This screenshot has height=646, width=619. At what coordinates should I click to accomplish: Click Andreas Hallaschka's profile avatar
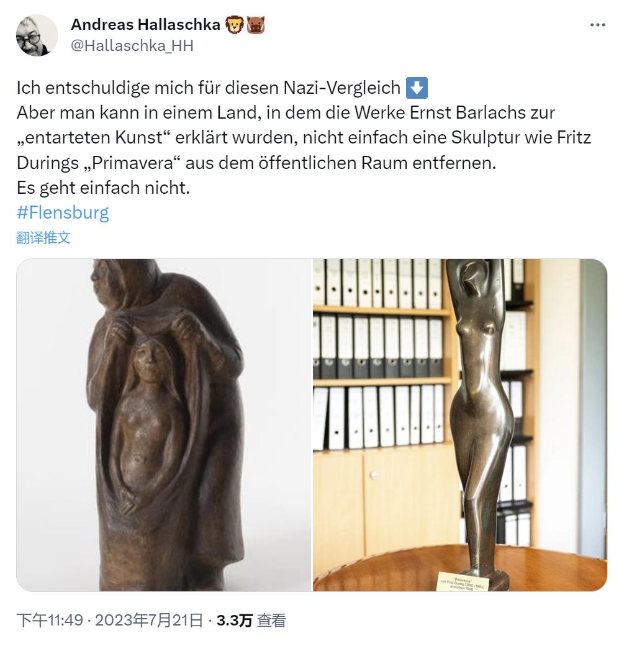(x=37, y=35)
